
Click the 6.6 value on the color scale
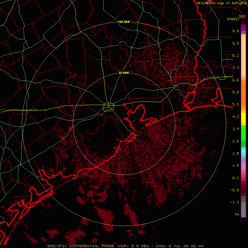tap(236, 80)
